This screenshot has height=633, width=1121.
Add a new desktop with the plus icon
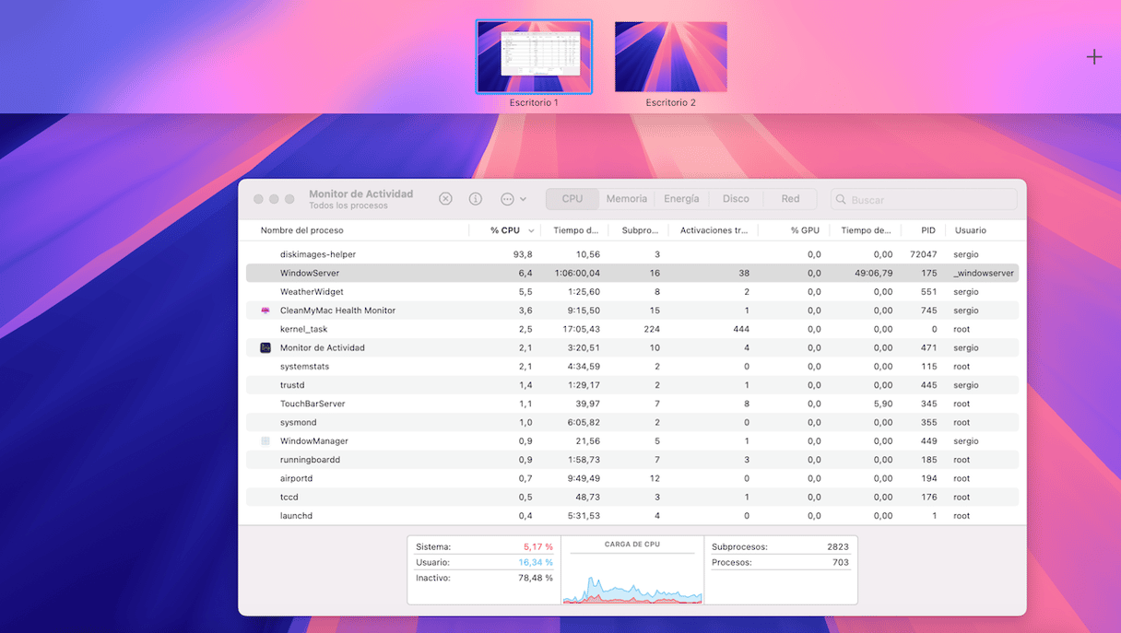pos(1094,57)
